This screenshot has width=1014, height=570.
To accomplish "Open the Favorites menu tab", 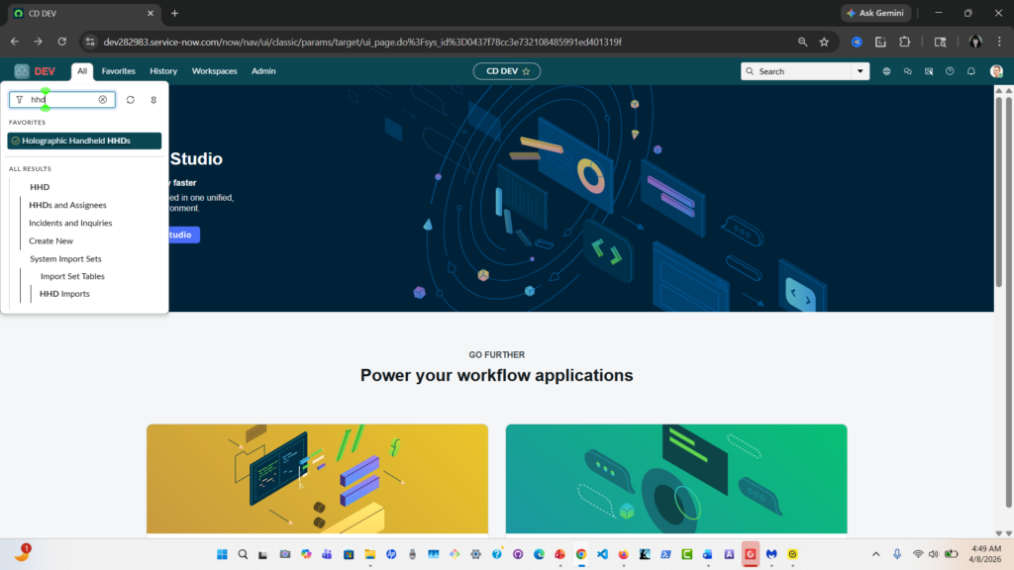I will [x=119, y=71].
